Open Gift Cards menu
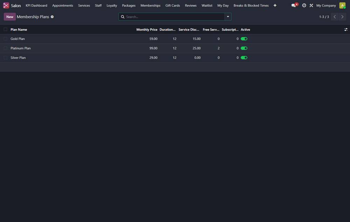Screen dimensions: 350x222 pos(173,5)
